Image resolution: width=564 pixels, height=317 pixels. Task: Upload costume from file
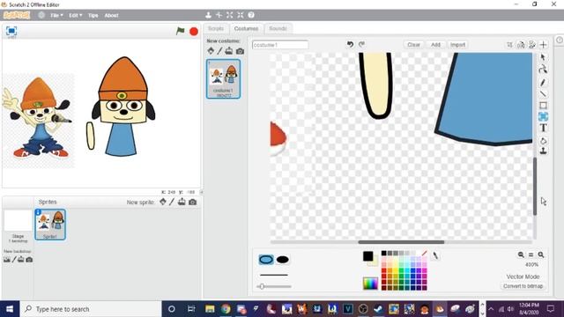229,51
